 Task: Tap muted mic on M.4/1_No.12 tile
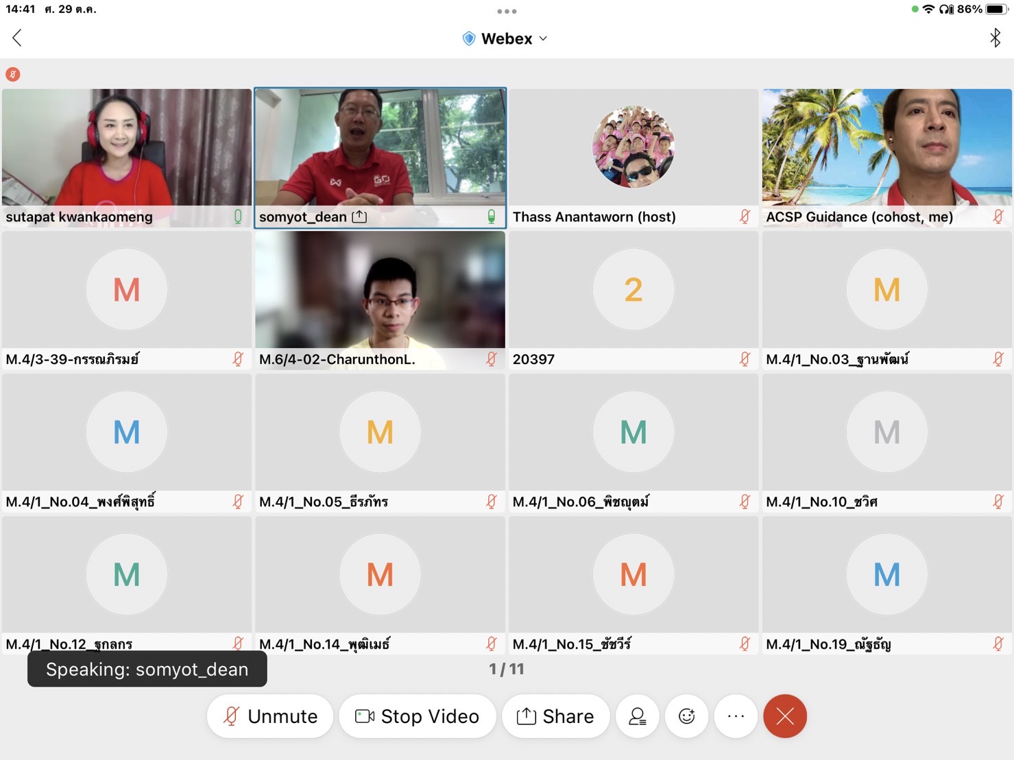pyautogui.click(x=238, y=643)
